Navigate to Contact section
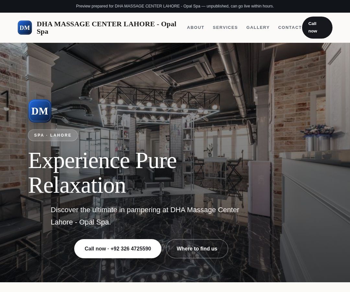Image resolution: width=350 pixels, height=292 pixels. (290, 28)
